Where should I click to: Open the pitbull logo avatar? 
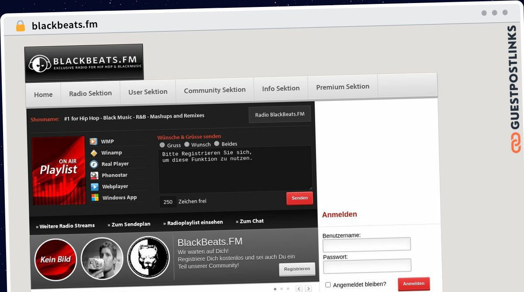[148, 257]
